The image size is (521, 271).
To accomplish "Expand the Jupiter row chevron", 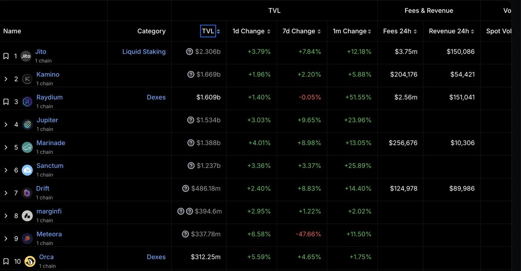I will pyautogui.click(x=6, y=125).
